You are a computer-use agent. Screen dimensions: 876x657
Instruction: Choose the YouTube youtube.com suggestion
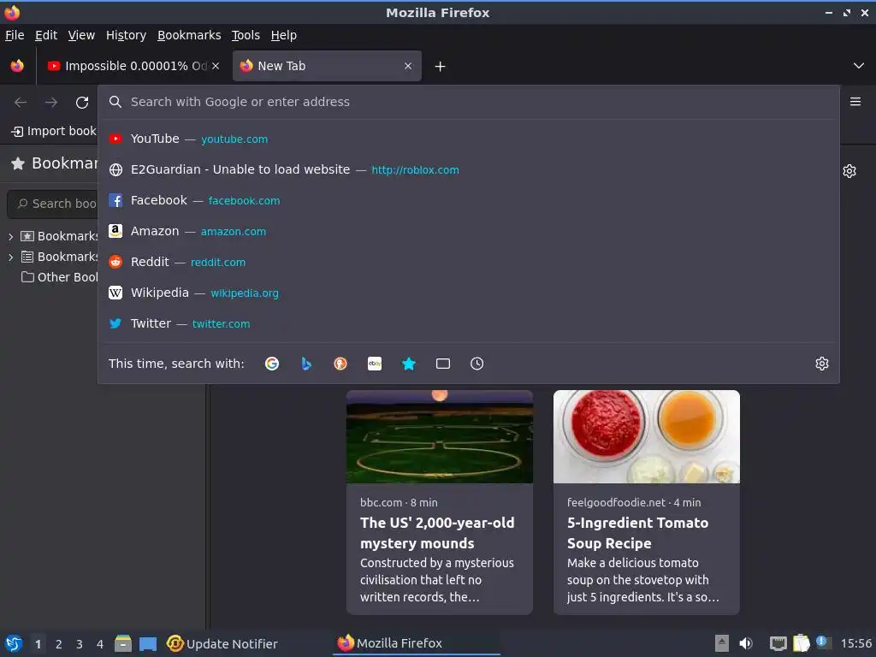click(x=469, y=139)
